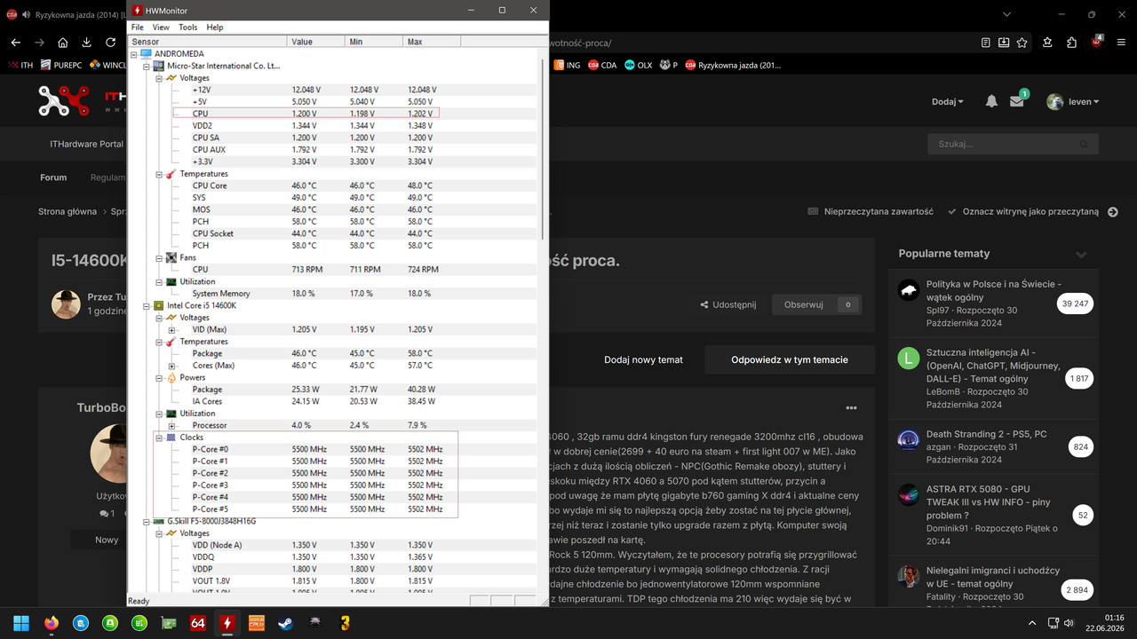
Task: Open the uBlock Origin extension icon
Action: pyautogui.click(x=1097, y=42)
